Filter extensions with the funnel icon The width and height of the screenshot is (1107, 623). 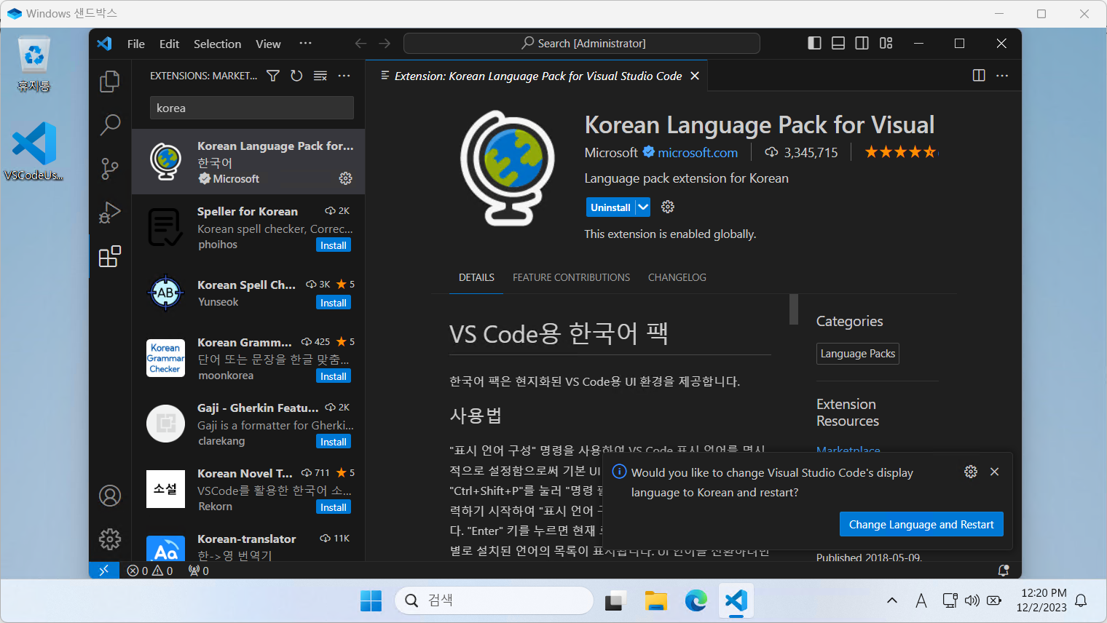[x=273, y=76]
